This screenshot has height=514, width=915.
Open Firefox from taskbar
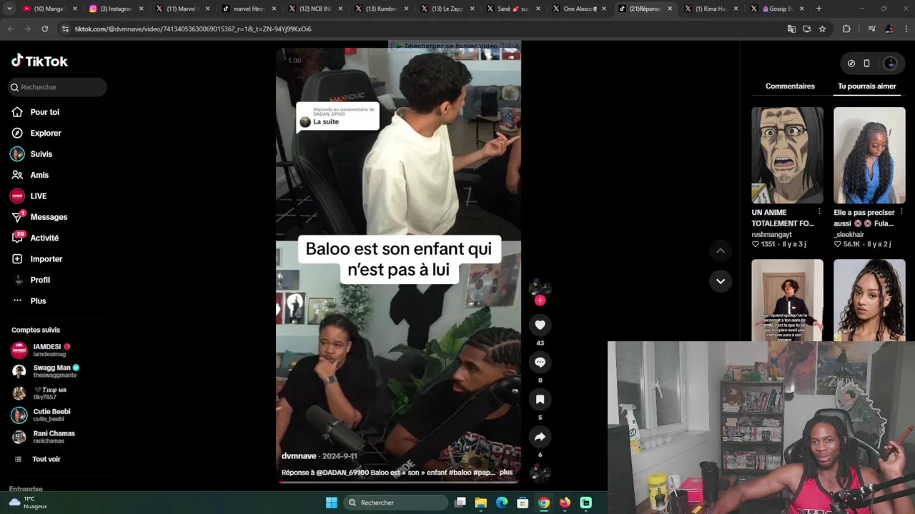pos(565,503)
